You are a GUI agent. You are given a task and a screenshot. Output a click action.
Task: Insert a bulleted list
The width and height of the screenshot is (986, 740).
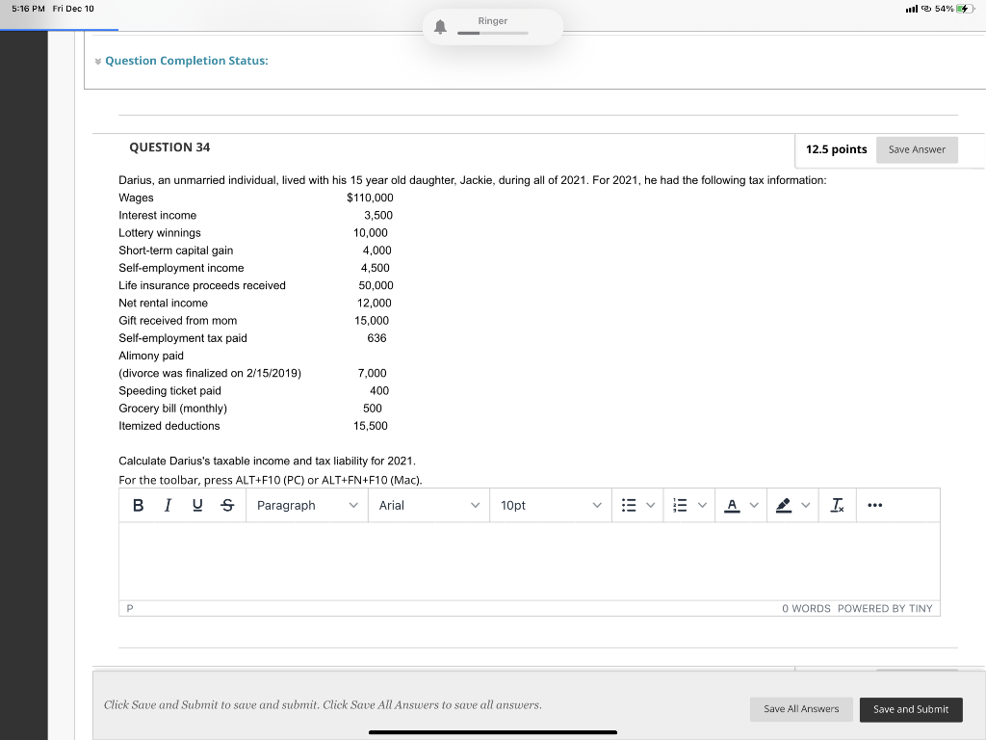point(629,505)
